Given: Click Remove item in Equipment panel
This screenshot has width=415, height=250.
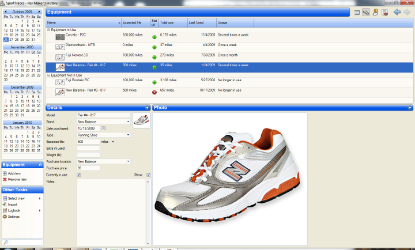Looking at the screenshot, I should pos(17,179).
